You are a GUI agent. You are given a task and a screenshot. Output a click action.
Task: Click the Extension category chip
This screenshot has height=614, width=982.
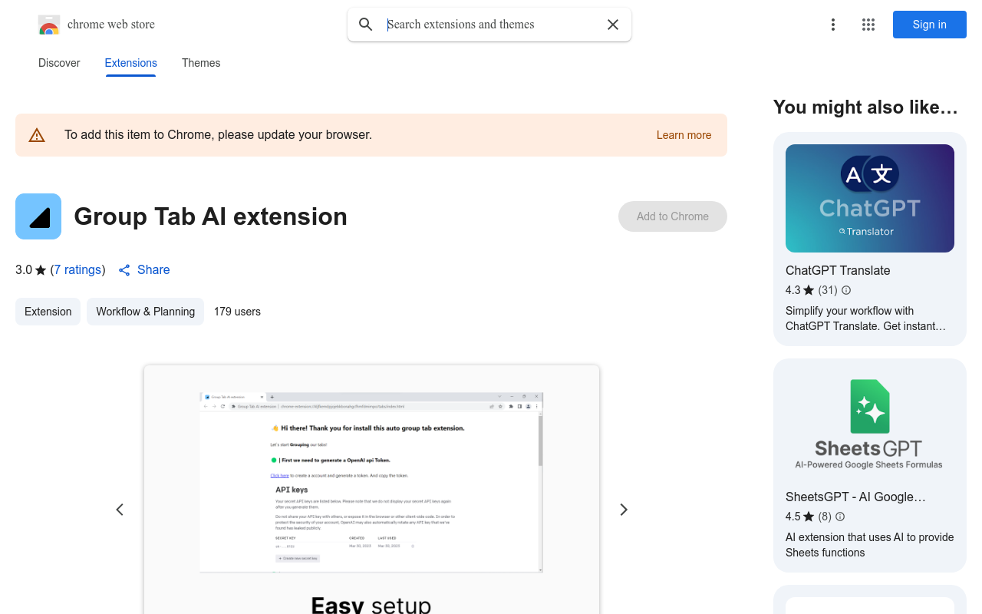tap(48, 312)
